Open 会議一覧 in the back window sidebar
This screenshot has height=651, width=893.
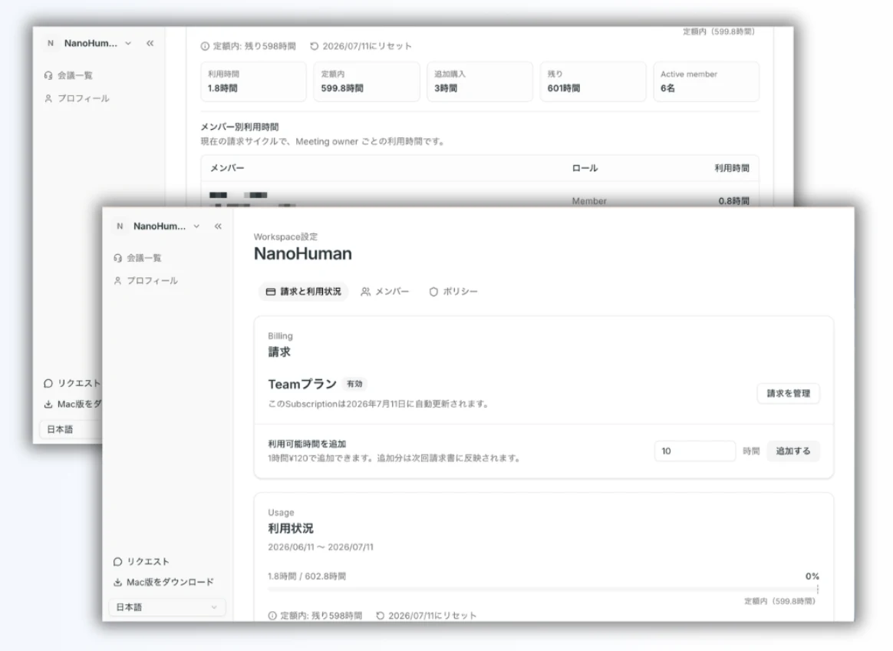coord(68,75)
